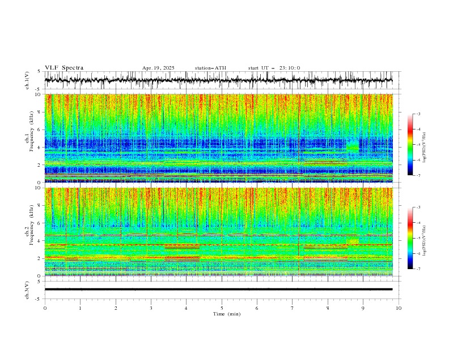Click the ch.3 flat voltage trace
This screenshot has height=346, width=449.
coord(219,289)
